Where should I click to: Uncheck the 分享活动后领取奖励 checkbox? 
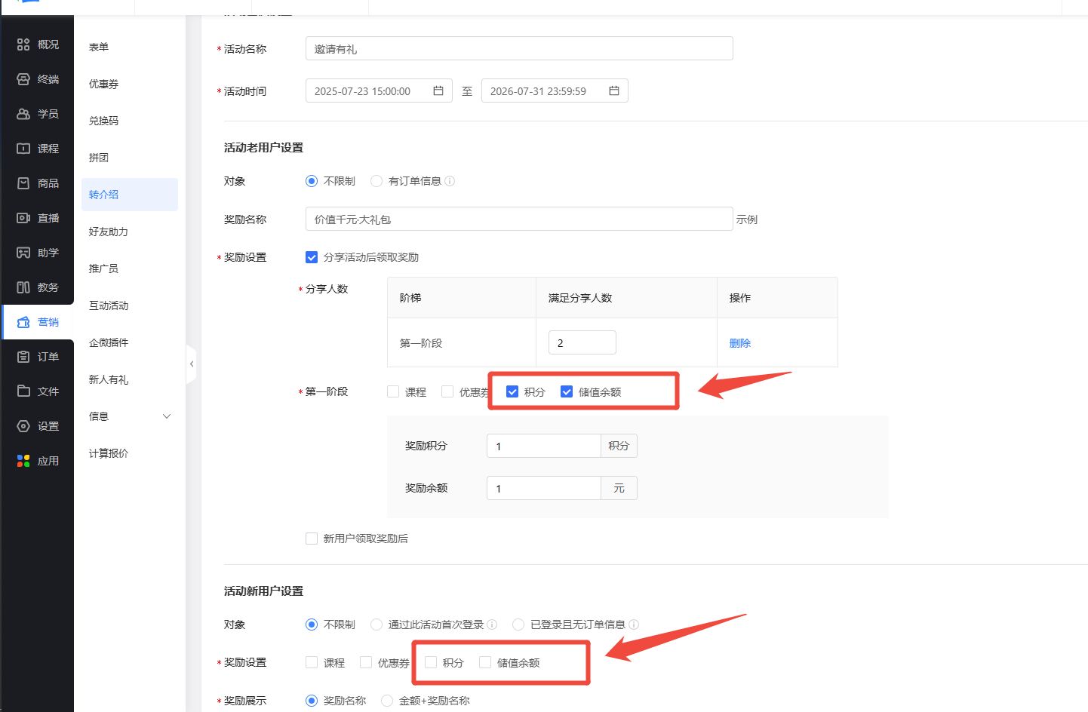pos(312,257)
